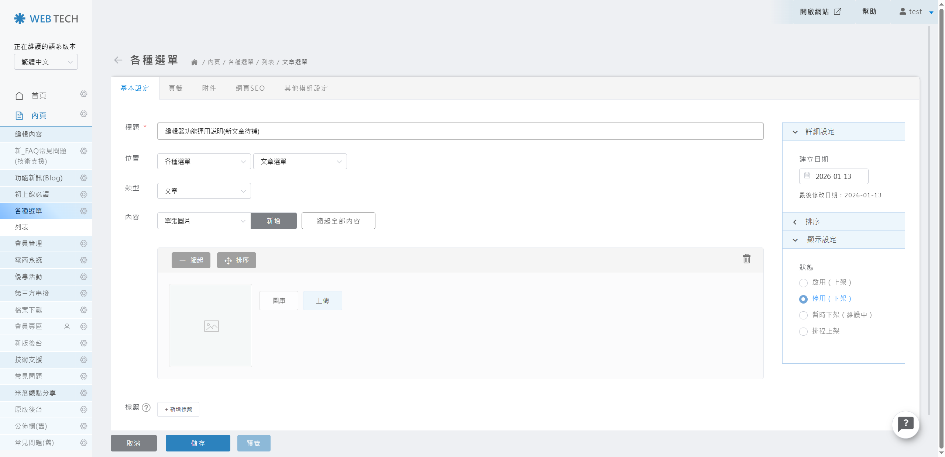Select 啟用 (上架) status radio button
945x457 pixels.
(803, 283)
